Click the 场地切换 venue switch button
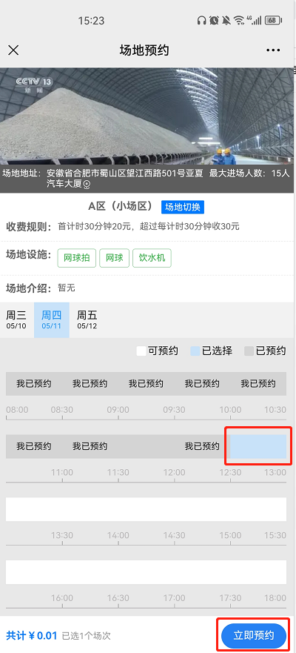This screenshot has height=653, width=296. [x=183, y=207]
